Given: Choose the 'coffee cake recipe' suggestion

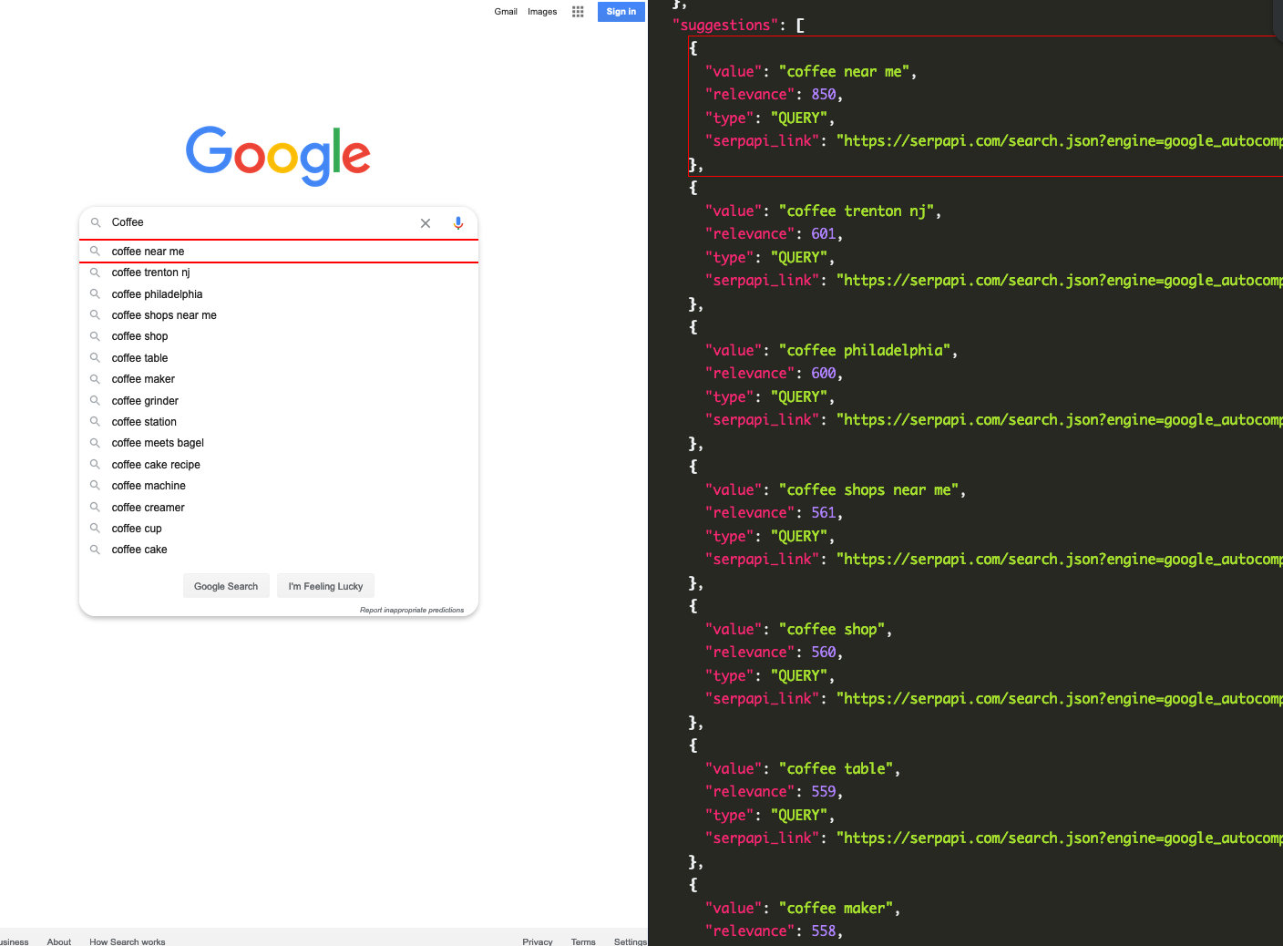Looking at the screenshot, I should pos(279,465).
